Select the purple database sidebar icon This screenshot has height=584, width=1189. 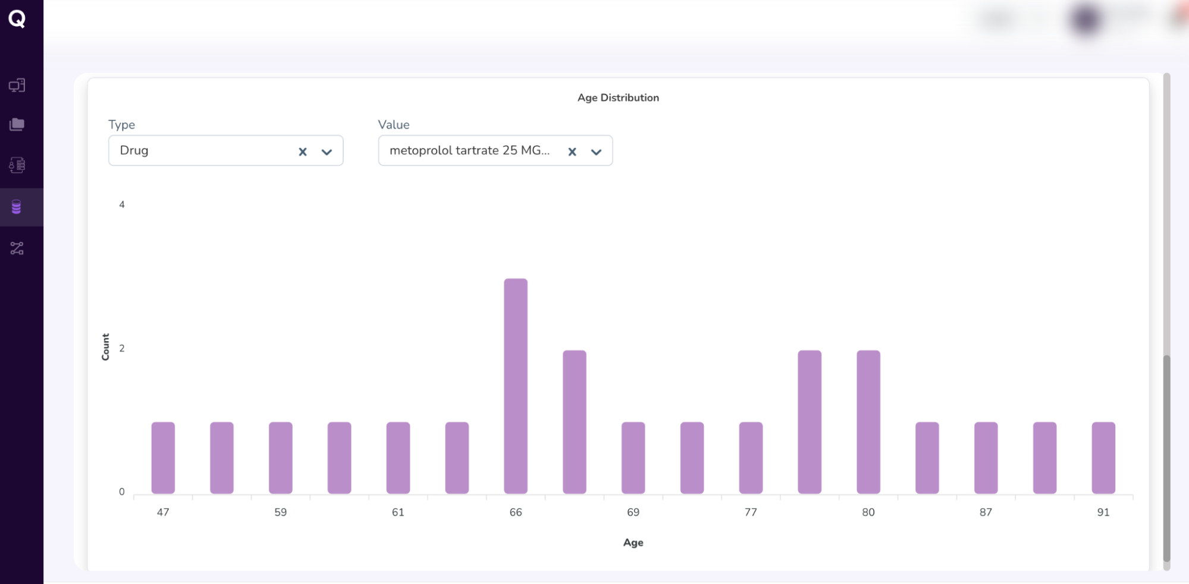[x=17, y=207]
